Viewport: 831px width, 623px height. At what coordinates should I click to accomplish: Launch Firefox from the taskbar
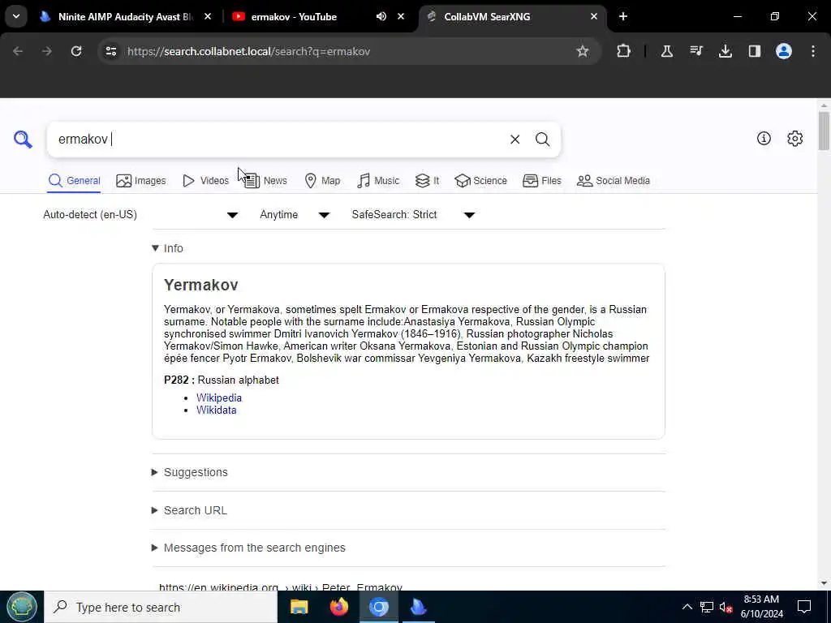click(x=339, y=607)
